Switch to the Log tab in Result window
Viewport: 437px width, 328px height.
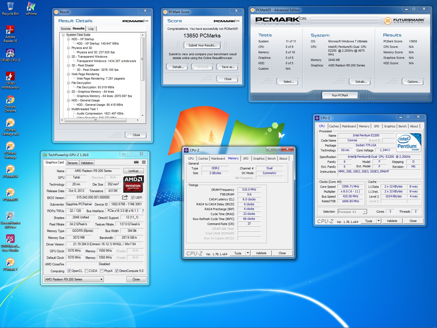(91, 29)
